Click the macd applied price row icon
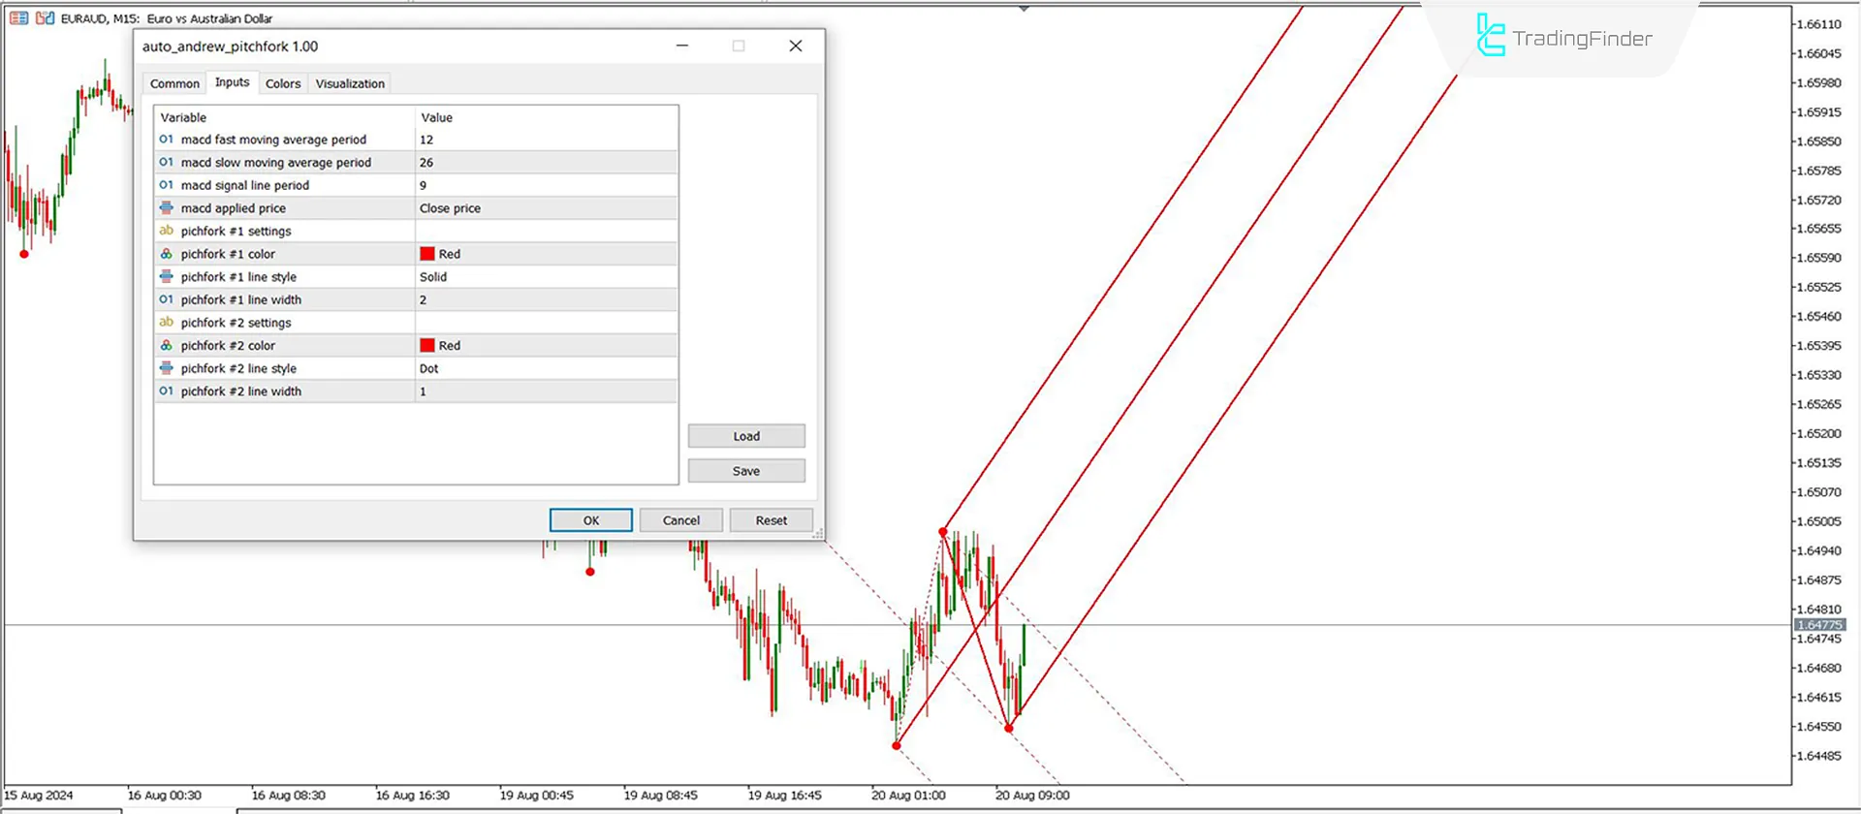The height and width of the screenshot is (814, 1861). [167, 208]
